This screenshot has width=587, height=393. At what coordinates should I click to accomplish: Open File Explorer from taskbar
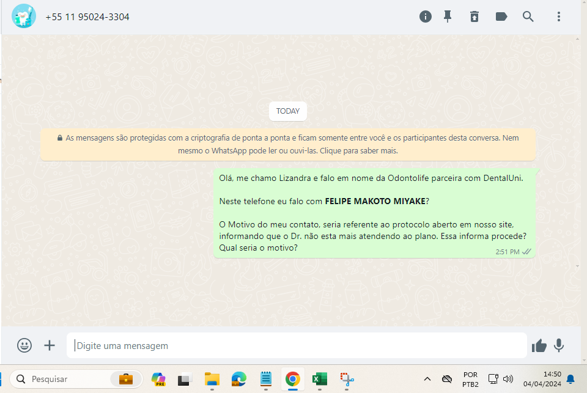pyautogui.click(x=212, y=379)
